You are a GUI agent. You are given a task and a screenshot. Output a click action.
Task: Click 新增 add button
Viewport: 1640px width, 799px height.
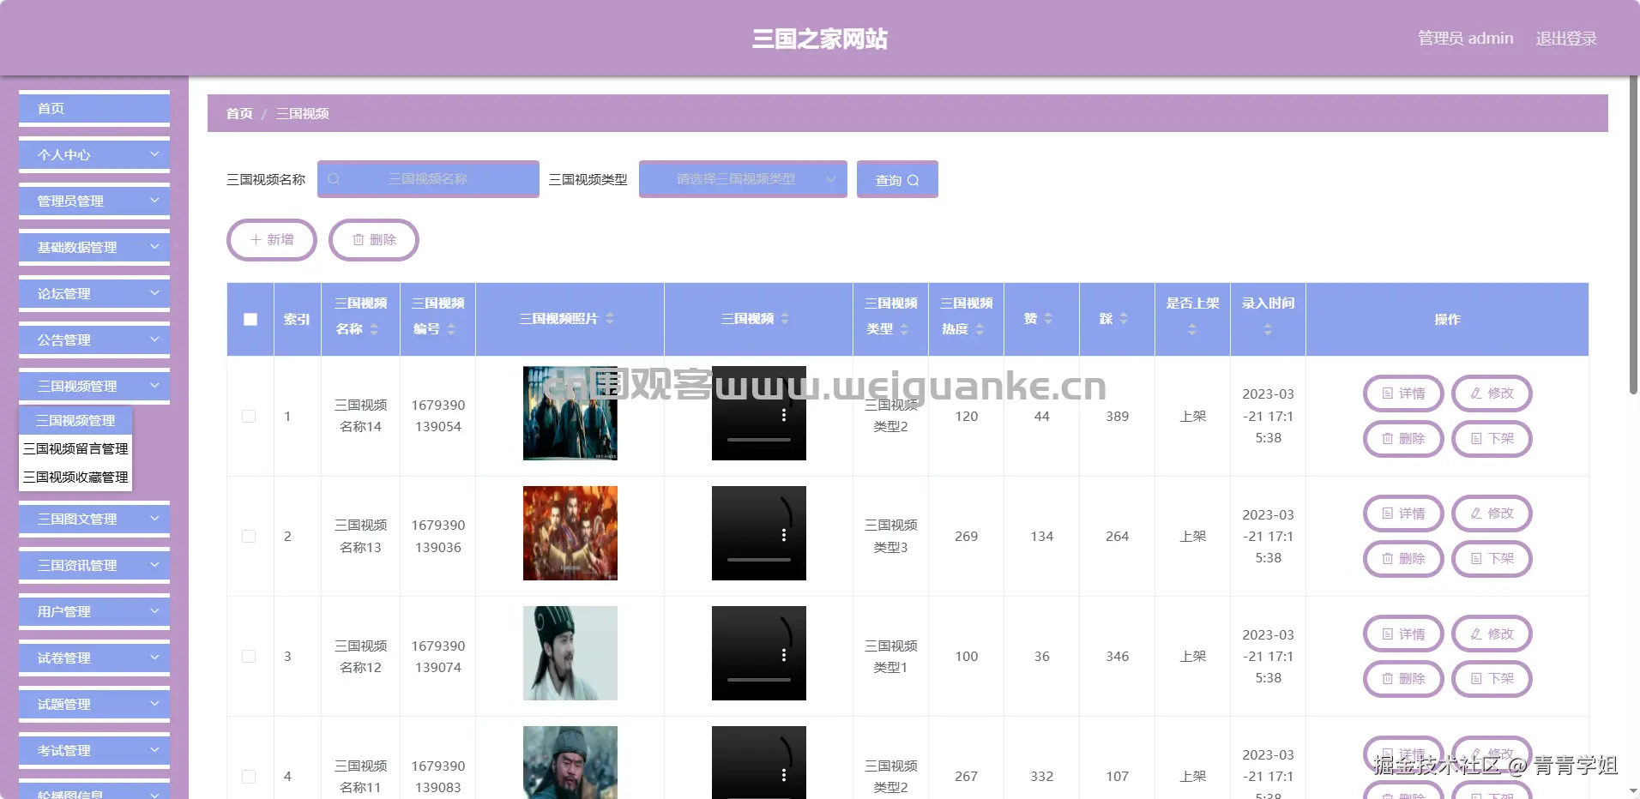pyautogui.click(x=272, y=239)
